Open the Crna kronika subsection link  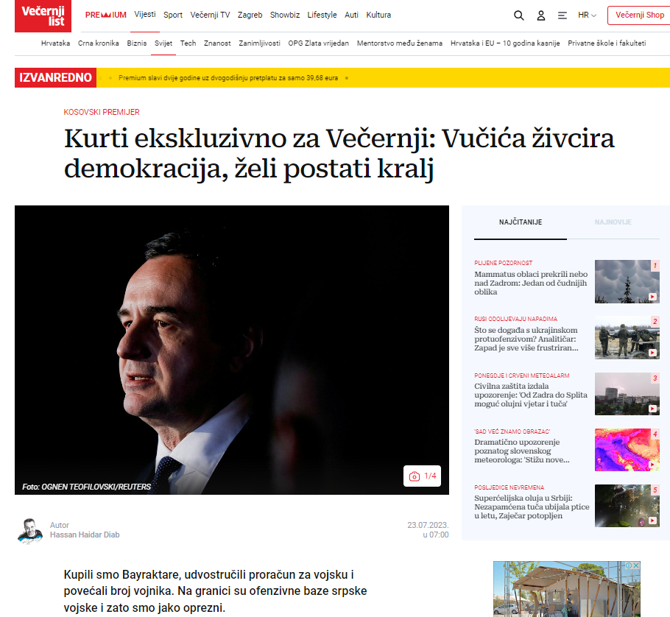coord(98,43)
